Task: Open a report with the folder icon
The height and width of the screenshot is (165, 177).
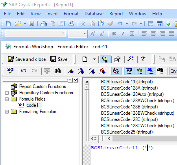Action: click(18, 24)
